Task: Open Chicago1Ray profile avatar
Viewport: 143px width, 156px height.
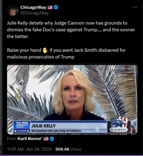Action: coord(12,10)
